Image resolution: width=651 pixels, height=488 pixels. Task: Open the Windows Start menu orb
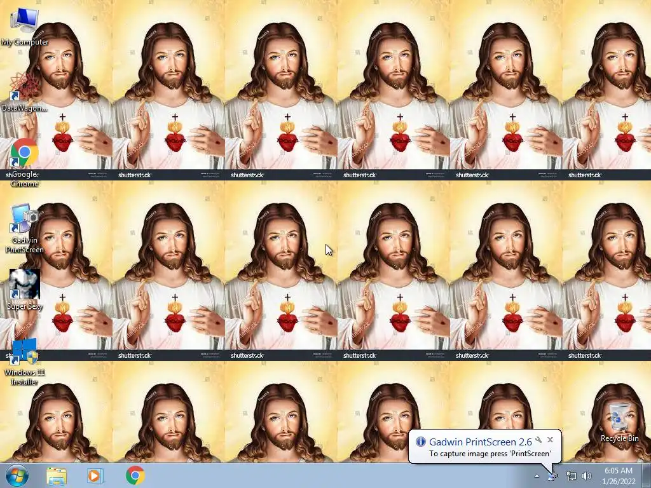point(17,475)
